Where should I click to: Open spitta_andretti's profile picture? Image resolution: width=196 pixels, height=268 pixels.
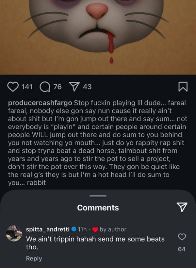click(x=13, y=232)
